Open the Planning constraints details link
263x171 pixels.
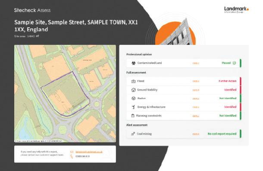pyautogui.click(x=196, y=116)
